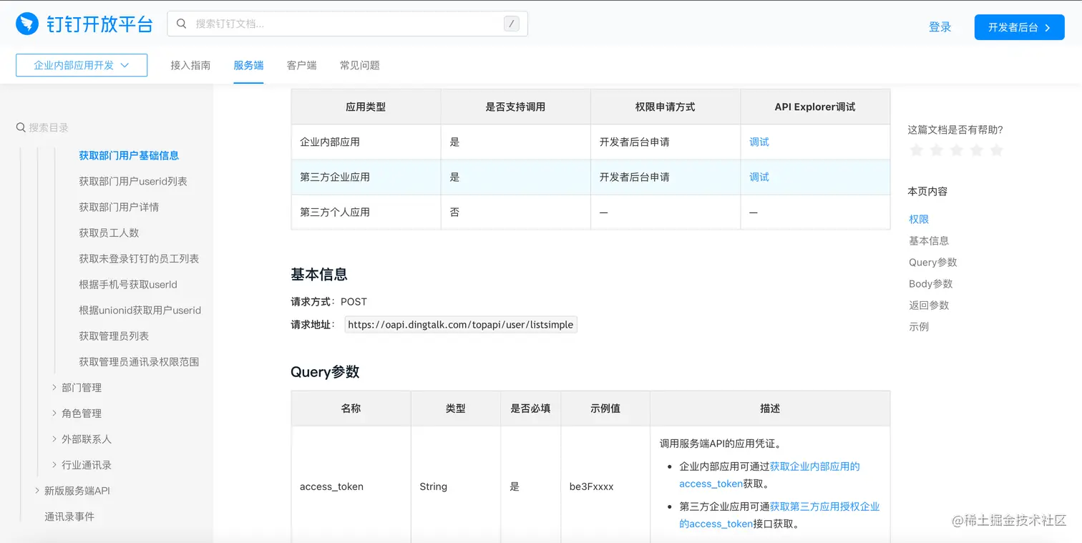Screen dimensions: 1082x543
Task: Select 获取部门用户userid列表 in sidebar
Action: pos(133,181)
